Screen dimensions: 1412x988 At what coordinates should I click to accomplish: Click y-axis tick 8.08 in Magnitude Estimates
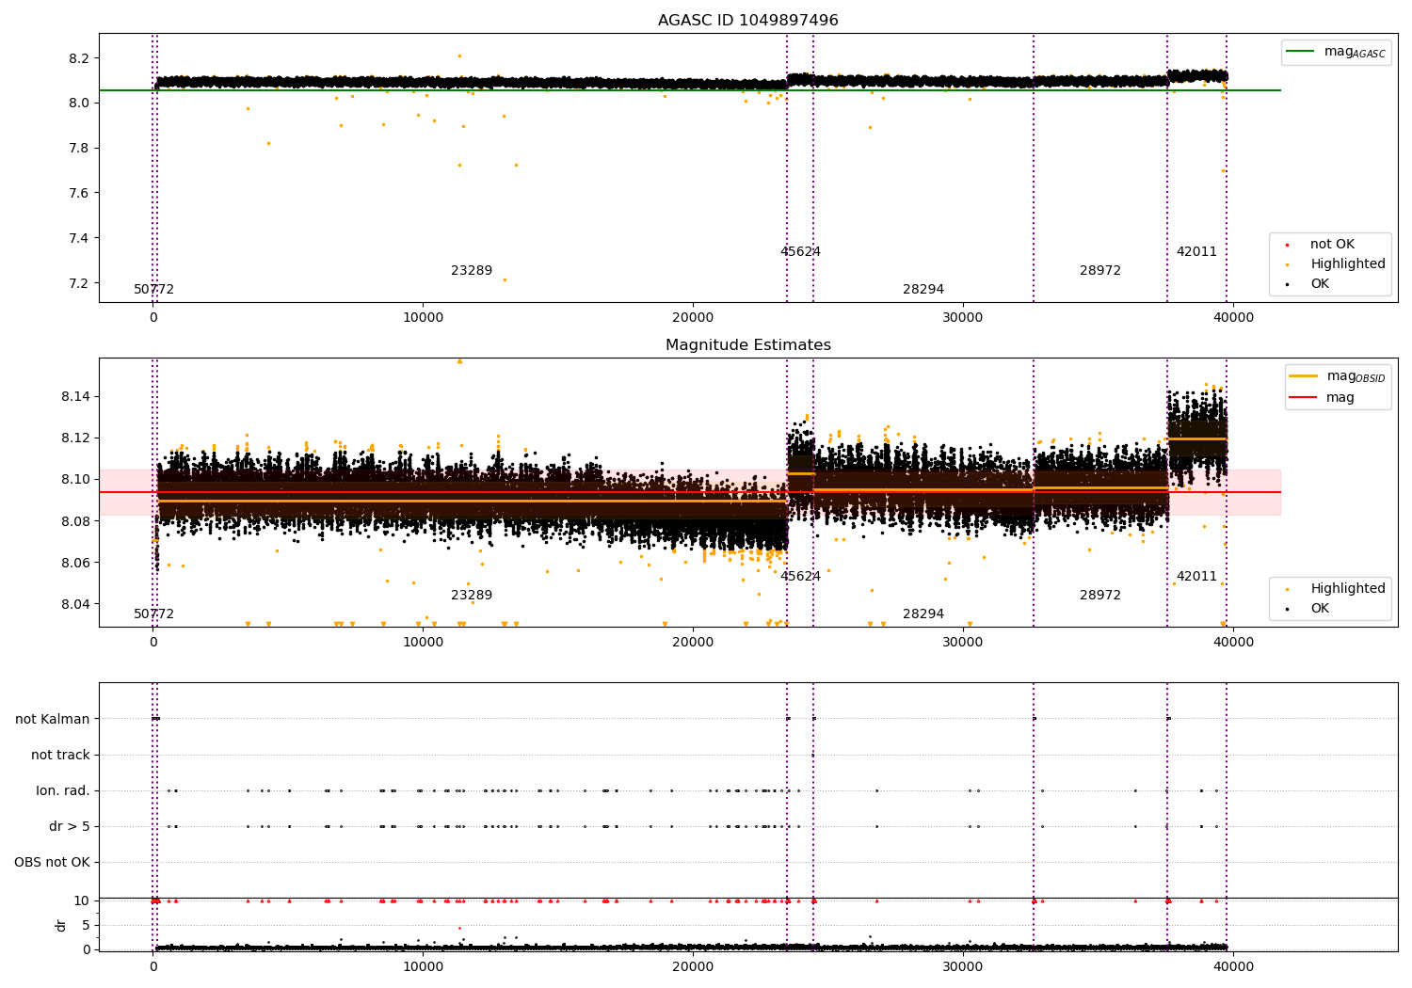click(x=76, y=521)
